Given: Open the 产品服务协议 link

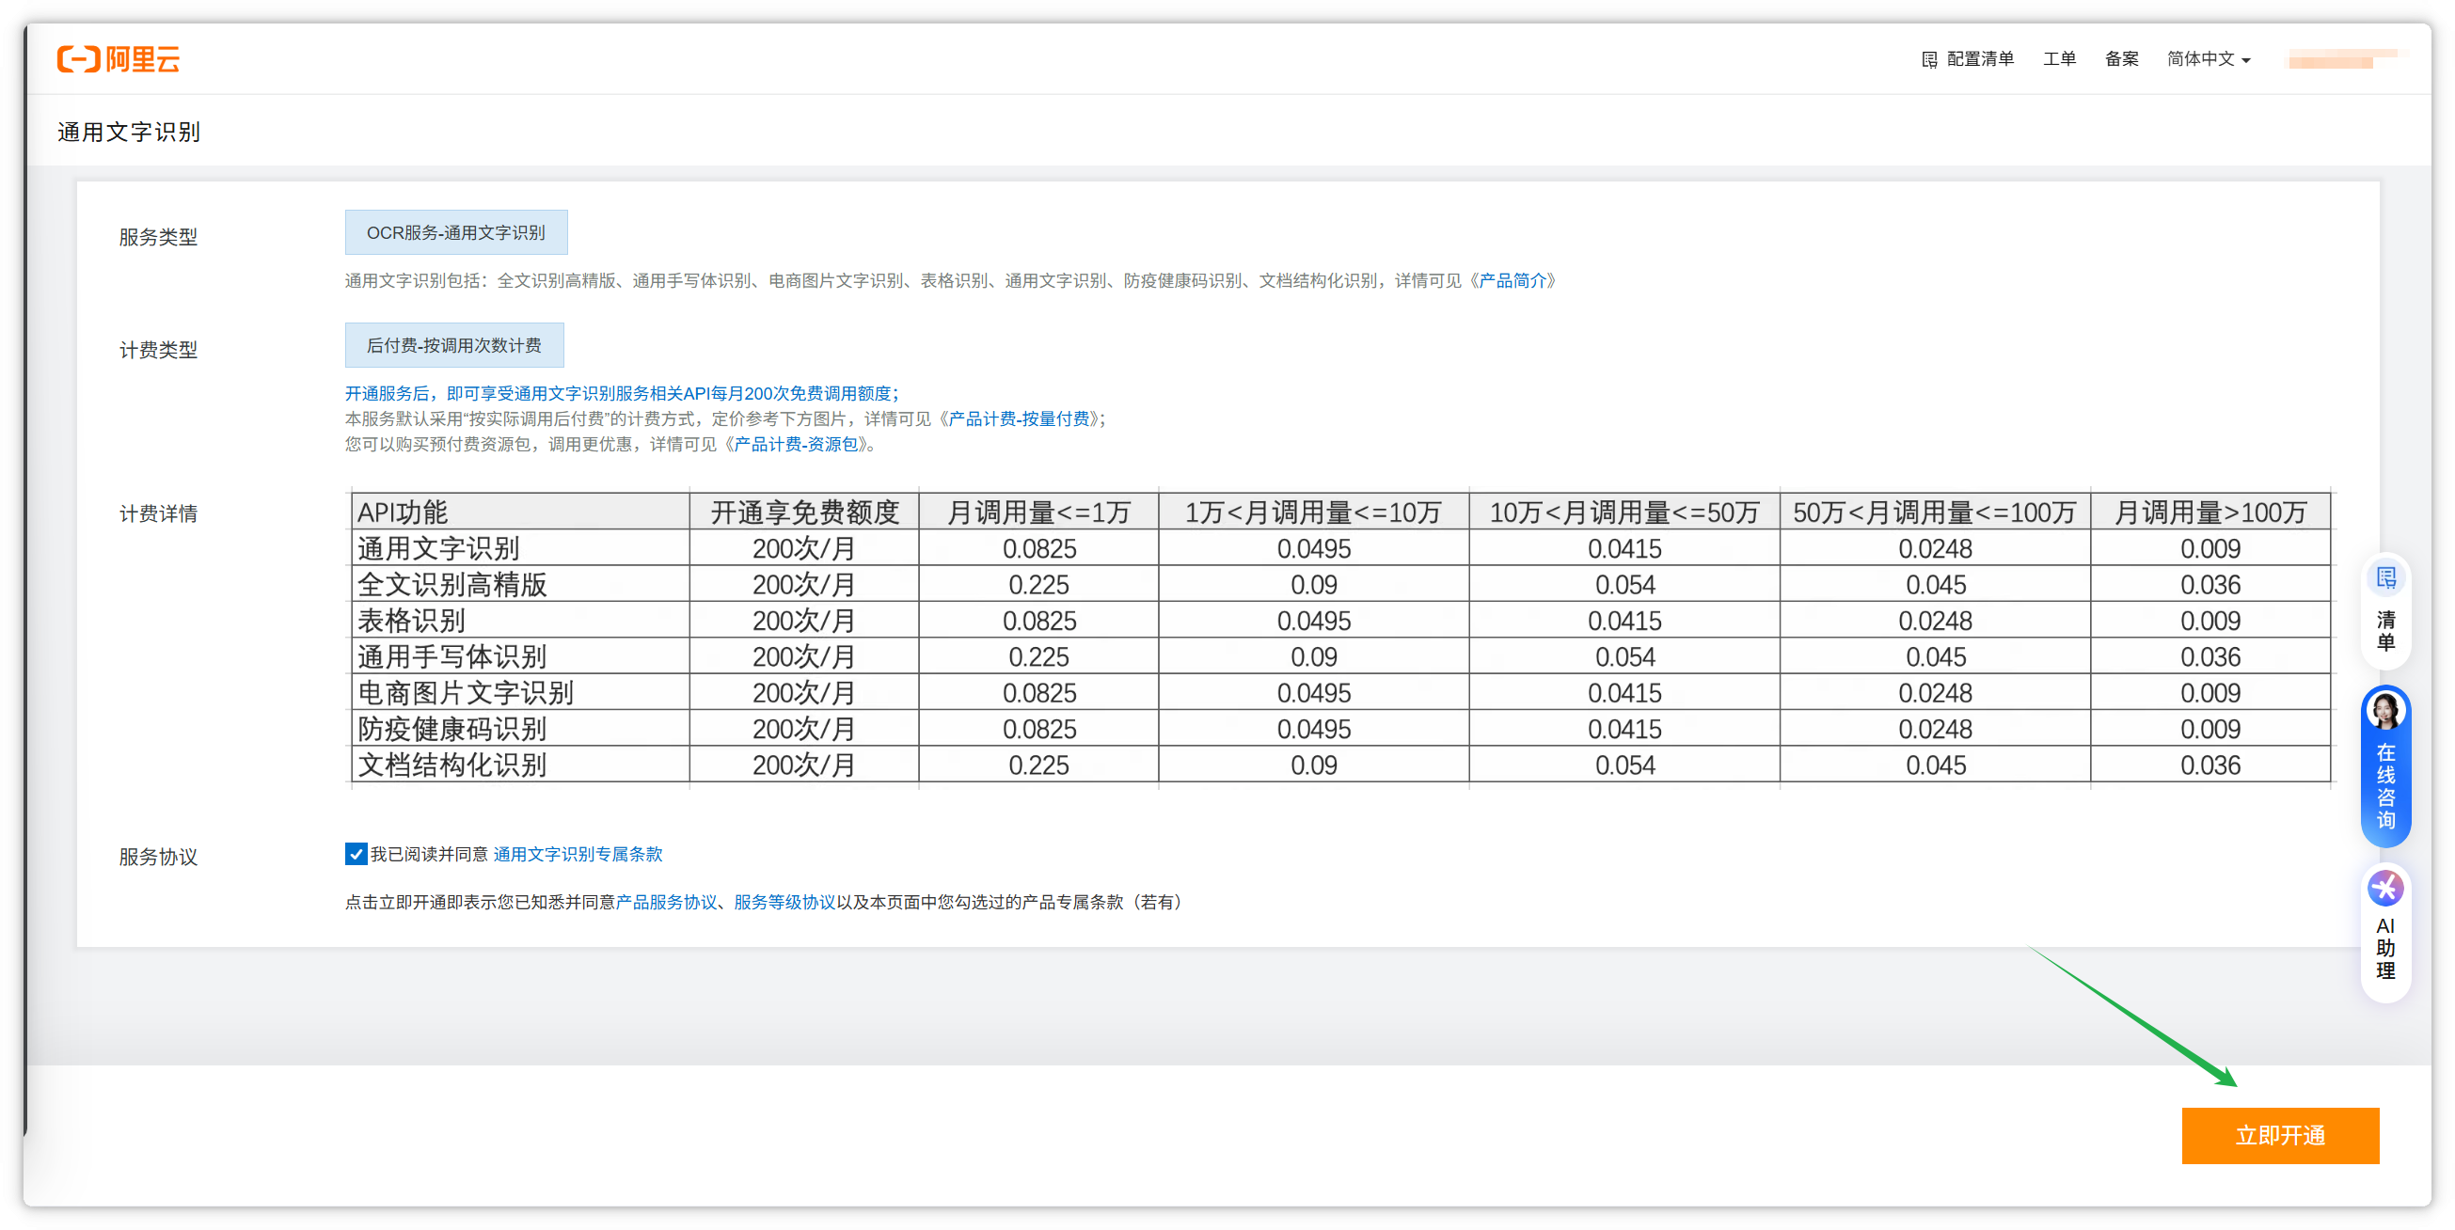Looking at the screenshot, I should 666,902.
